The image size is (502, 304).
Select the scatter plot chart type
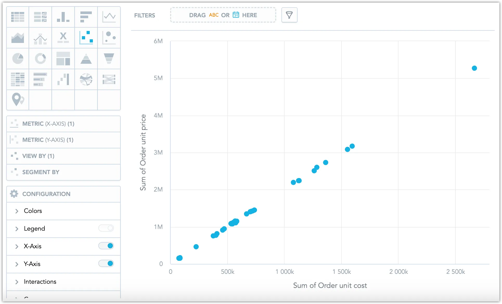point(86,38)
